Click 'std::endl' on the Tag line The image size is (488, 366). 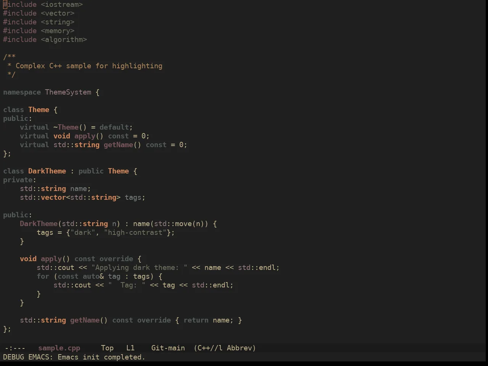point(210,285)
